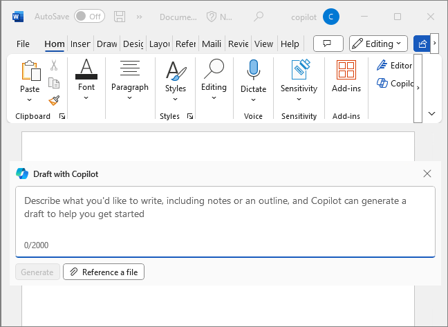Image resolution: width=448 pixels, height=327 pixels.
Task: Expand the Quick Access Toolbar overflow chevrons
Action: (x=139, y=17)
